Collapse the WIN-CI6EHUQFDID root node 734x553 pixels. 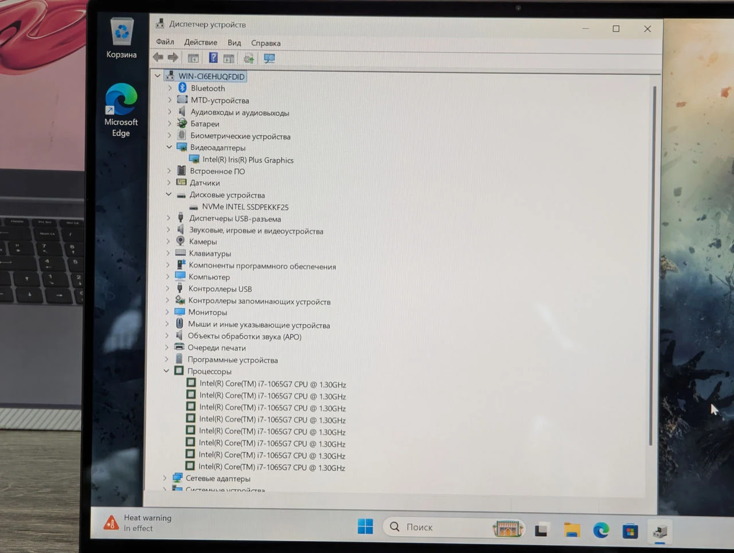[x=158, y=76]
